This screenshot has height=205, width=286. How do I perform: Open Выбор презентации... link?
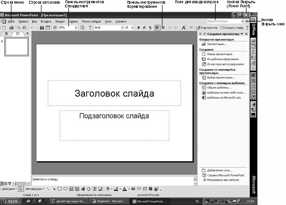coord(221,78)
